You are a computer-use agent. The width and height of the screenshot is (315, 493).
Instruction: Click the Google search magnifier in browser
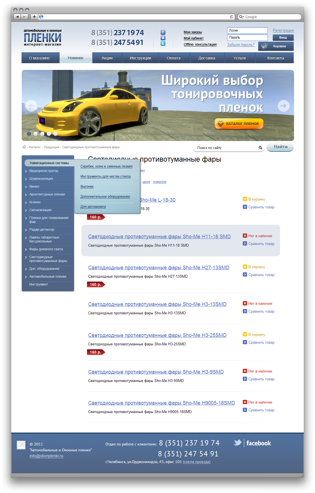(x=241, y=17)
